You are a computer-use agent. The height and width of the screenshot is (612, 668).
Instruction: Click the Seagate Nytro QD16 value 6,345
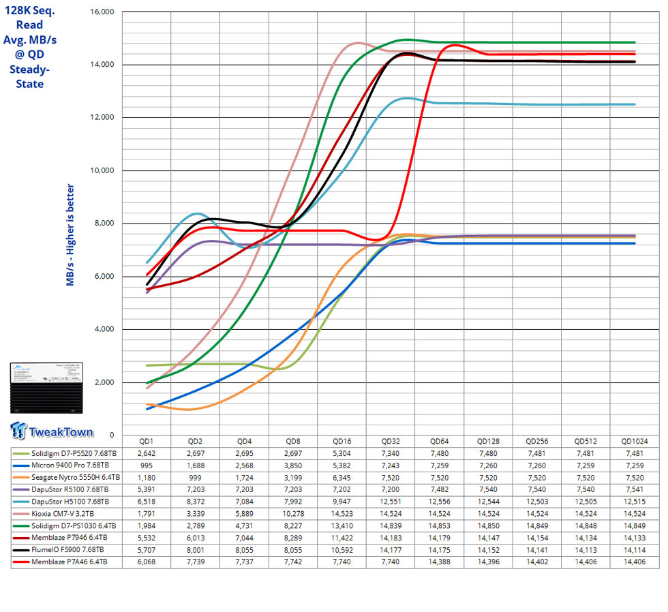341,478
